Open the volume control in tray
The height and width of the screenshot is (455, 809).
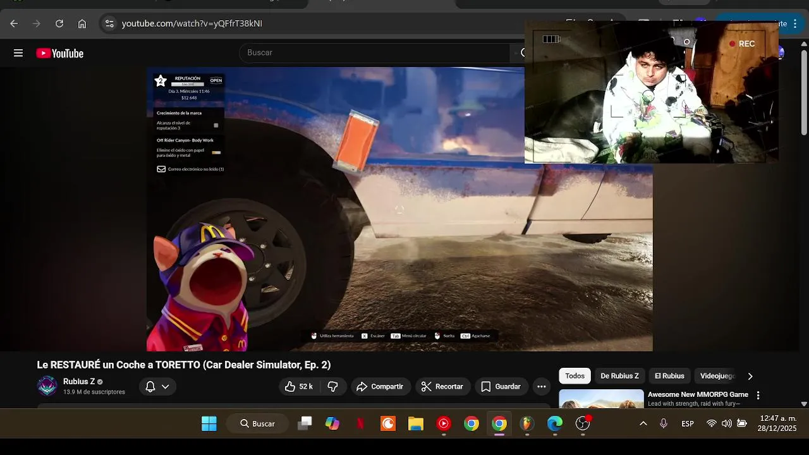(727, 423)
